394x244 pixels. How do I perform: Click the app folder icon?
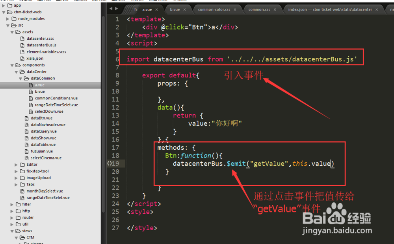(x=10, y=5)
